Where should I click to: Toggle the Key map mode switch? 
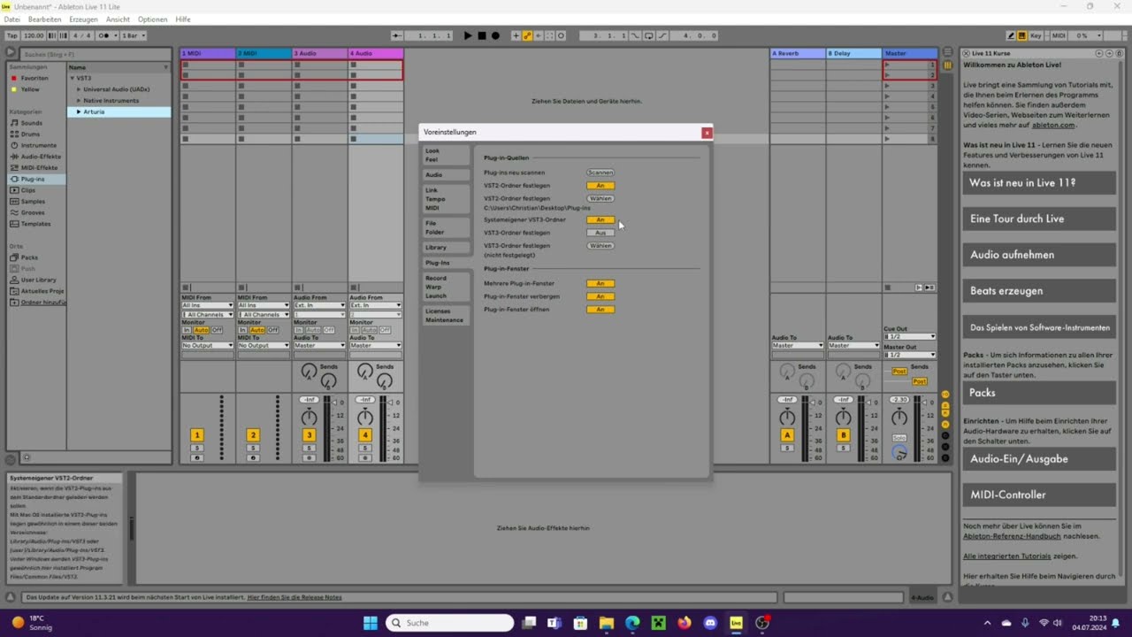(1036, 35)
